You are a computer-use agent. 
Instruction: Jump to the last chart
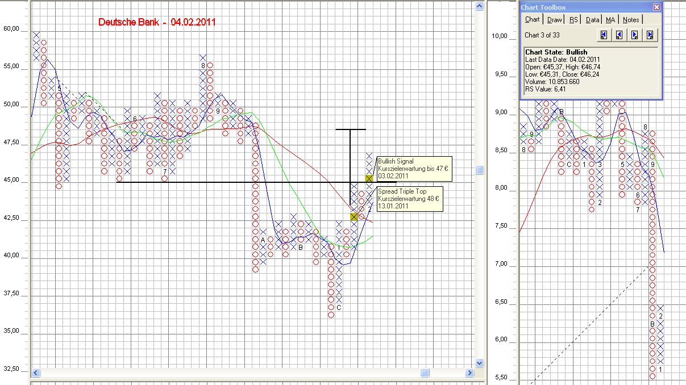[x=650, y=35]
